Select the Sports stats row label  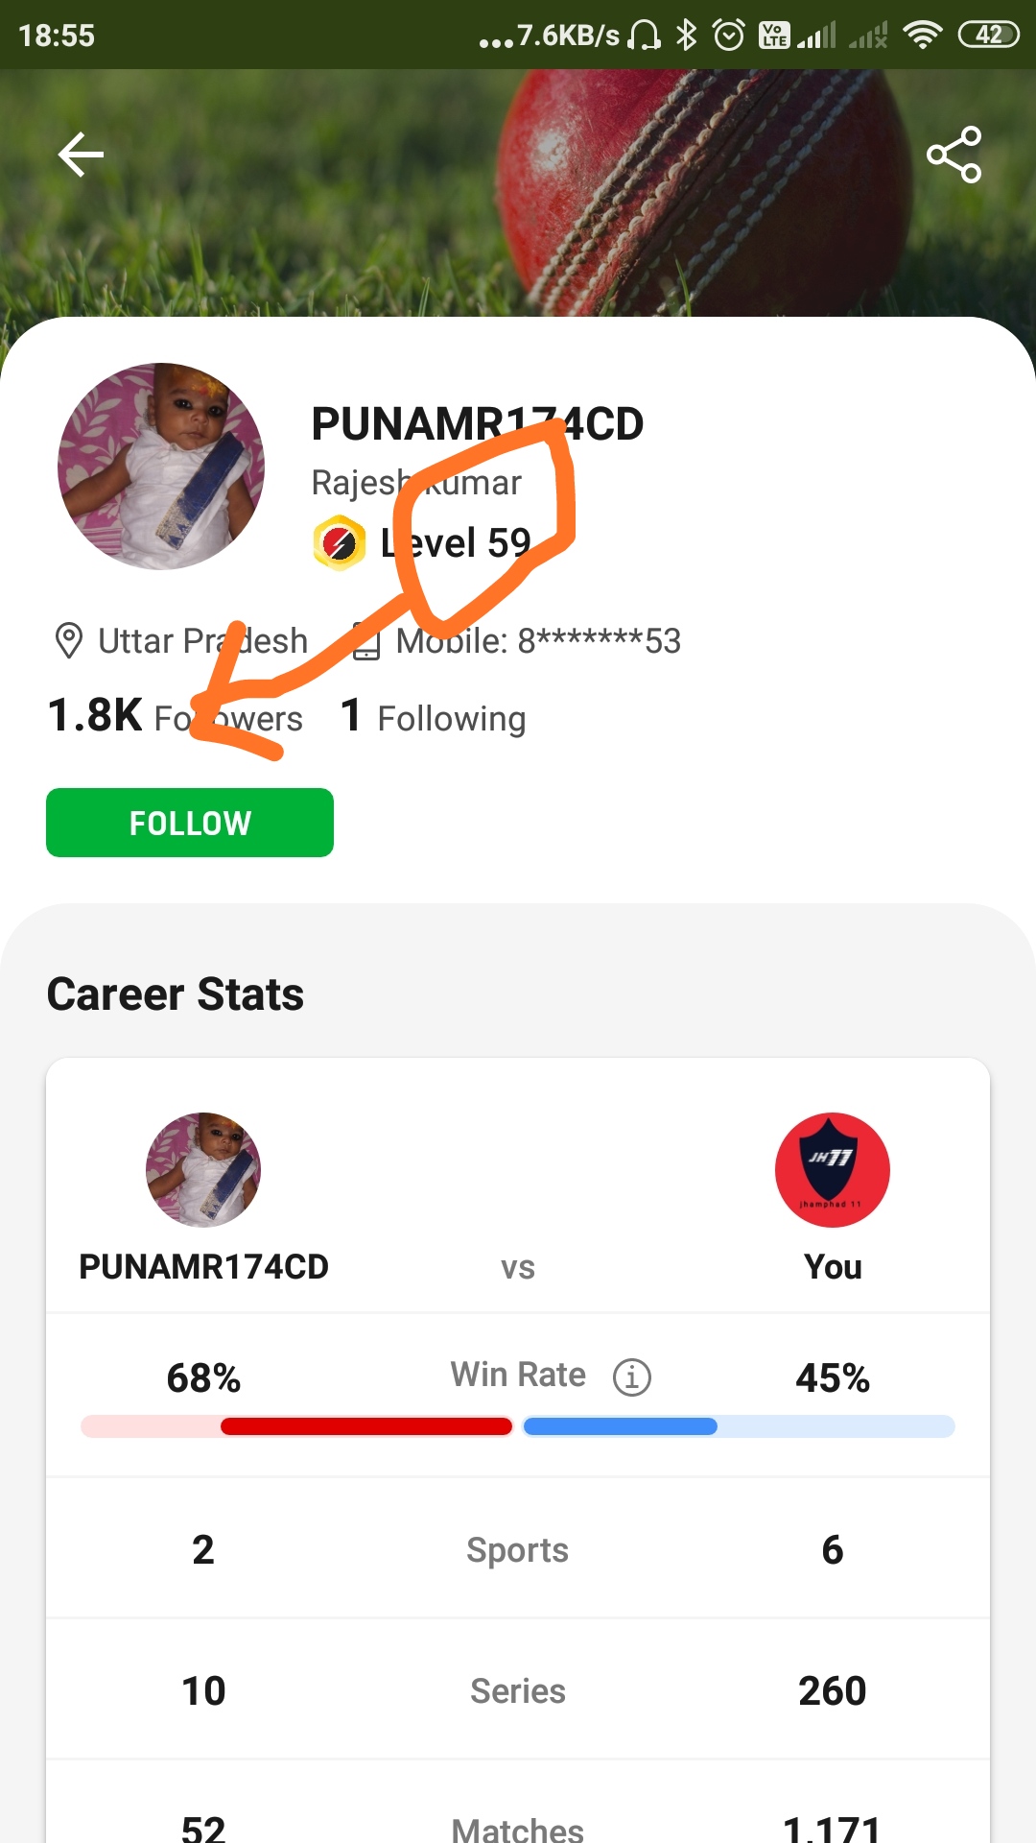coord(517,1550)
